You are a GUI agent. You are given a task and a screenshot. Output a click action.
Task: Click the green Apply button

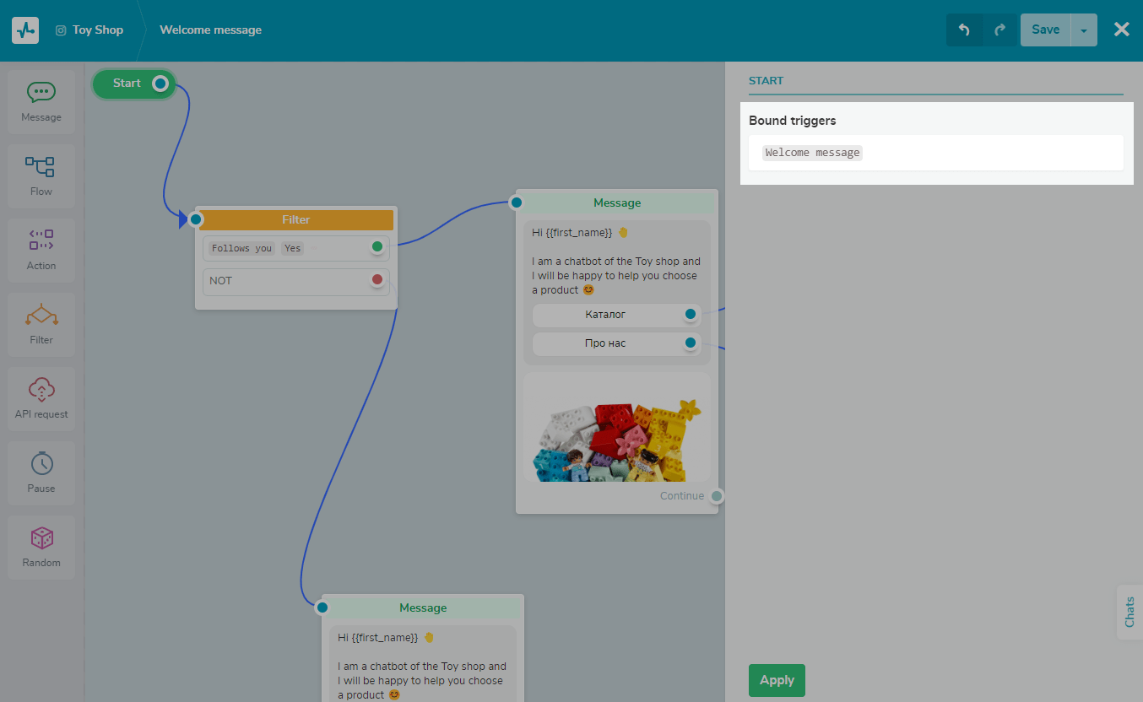tap(777, 680)
